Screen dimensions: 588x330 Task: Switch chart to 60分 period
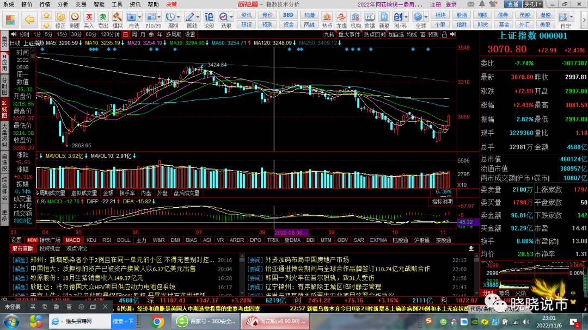click(91, 34)
